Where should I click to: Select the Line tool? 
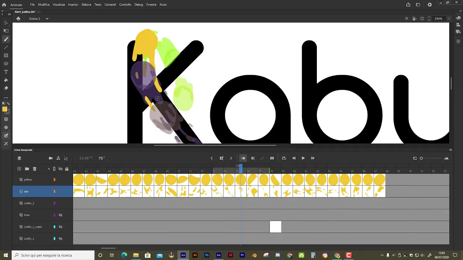(x=6, y=47)
